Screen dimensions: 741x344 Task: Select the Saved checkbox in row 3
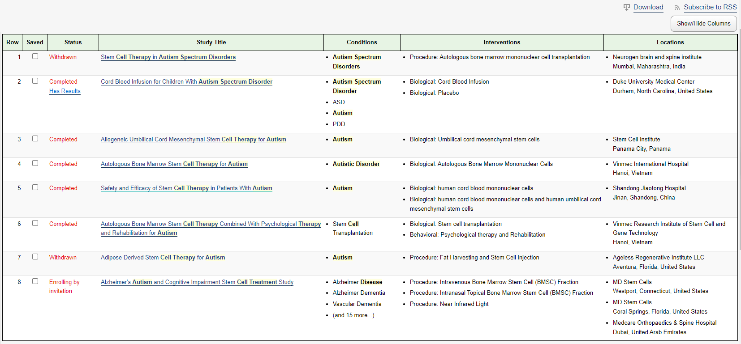tap(35, 139)
